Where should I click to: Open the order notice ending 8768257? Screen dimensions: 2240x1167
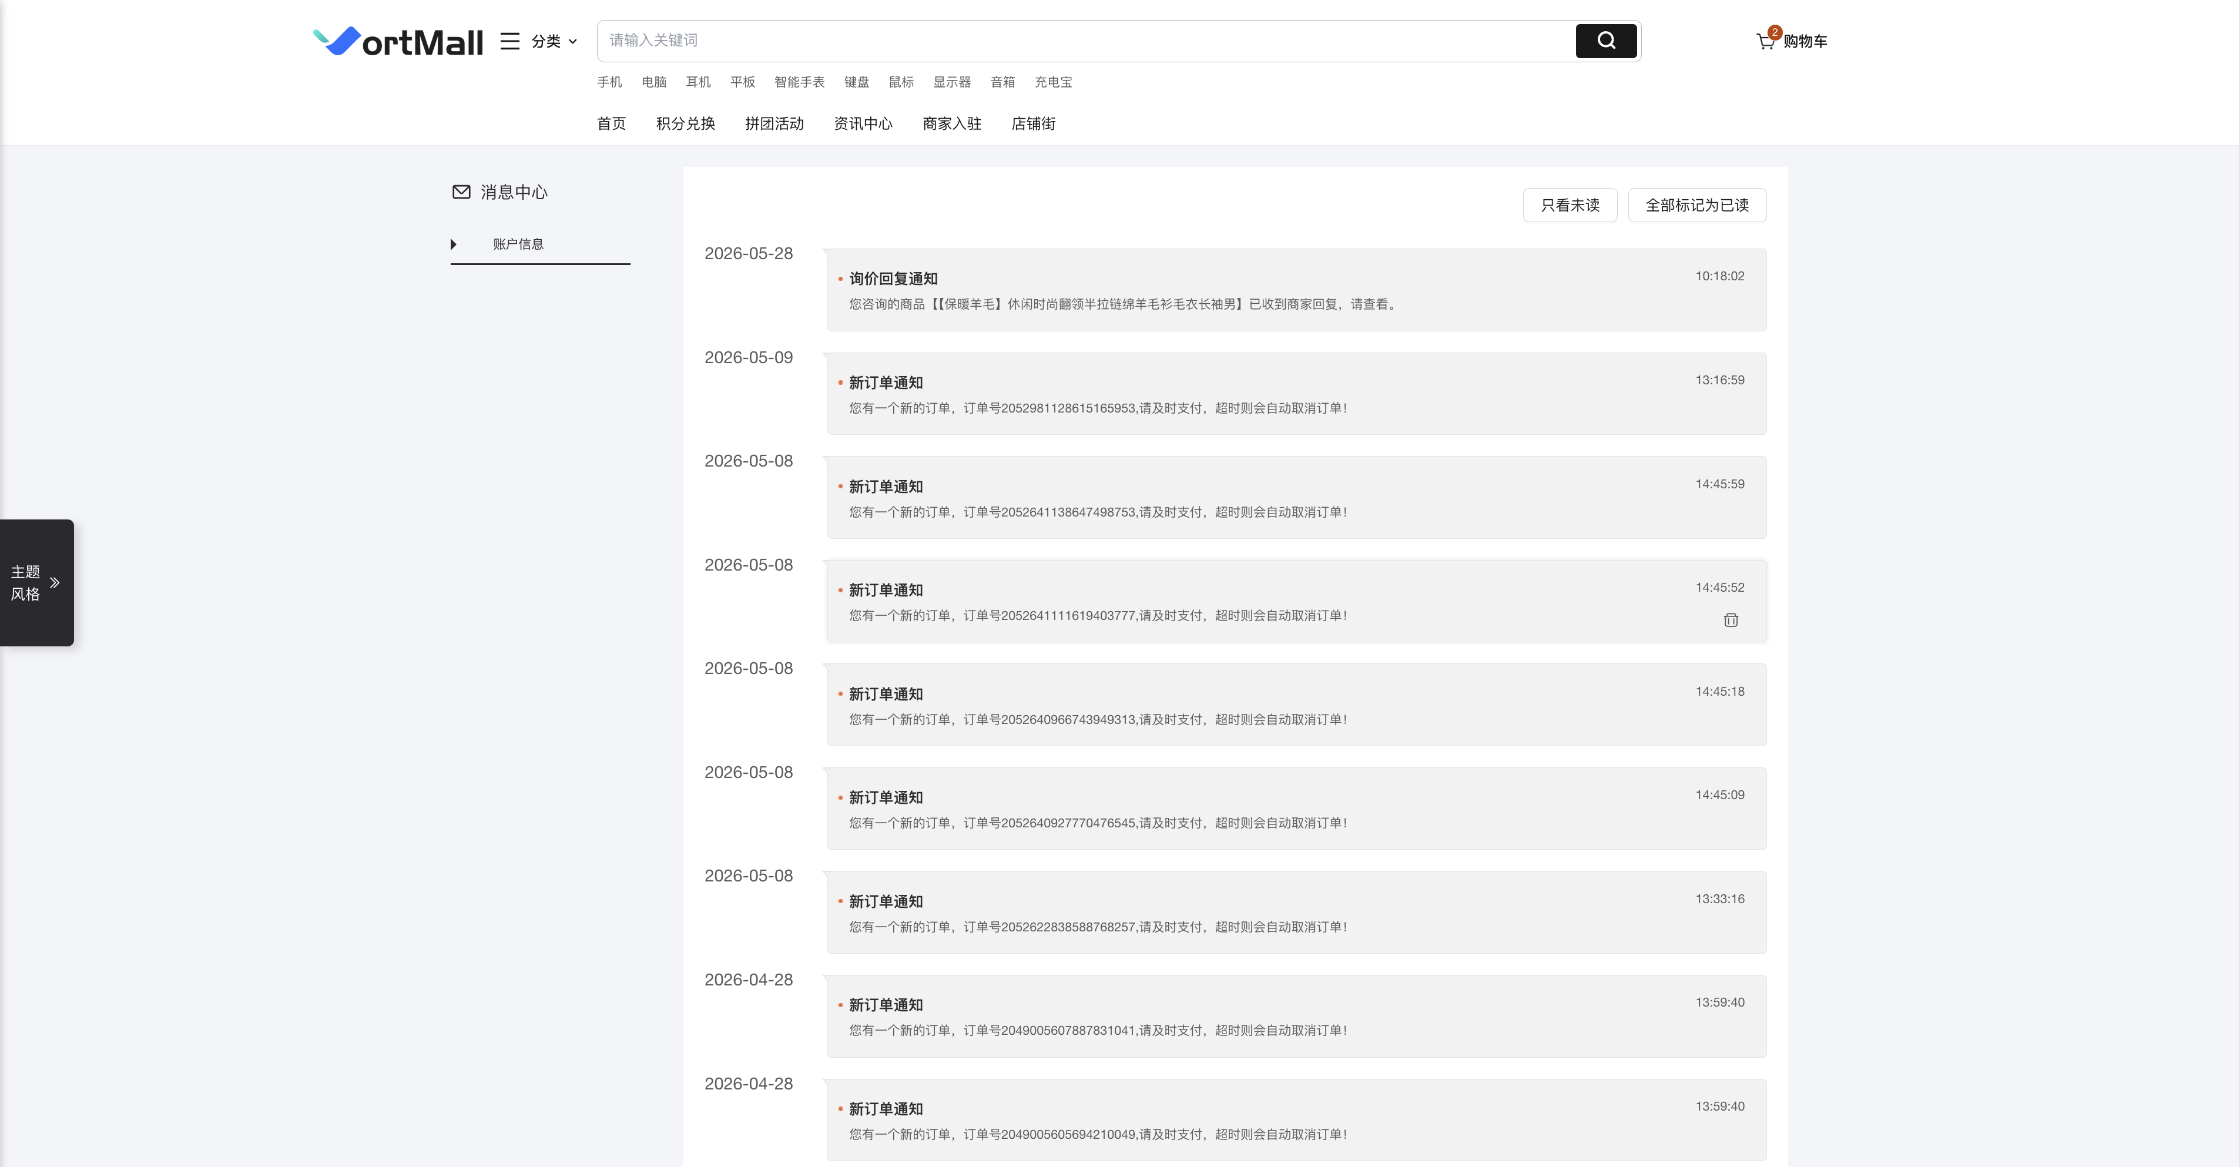[x=1296, y=912]
